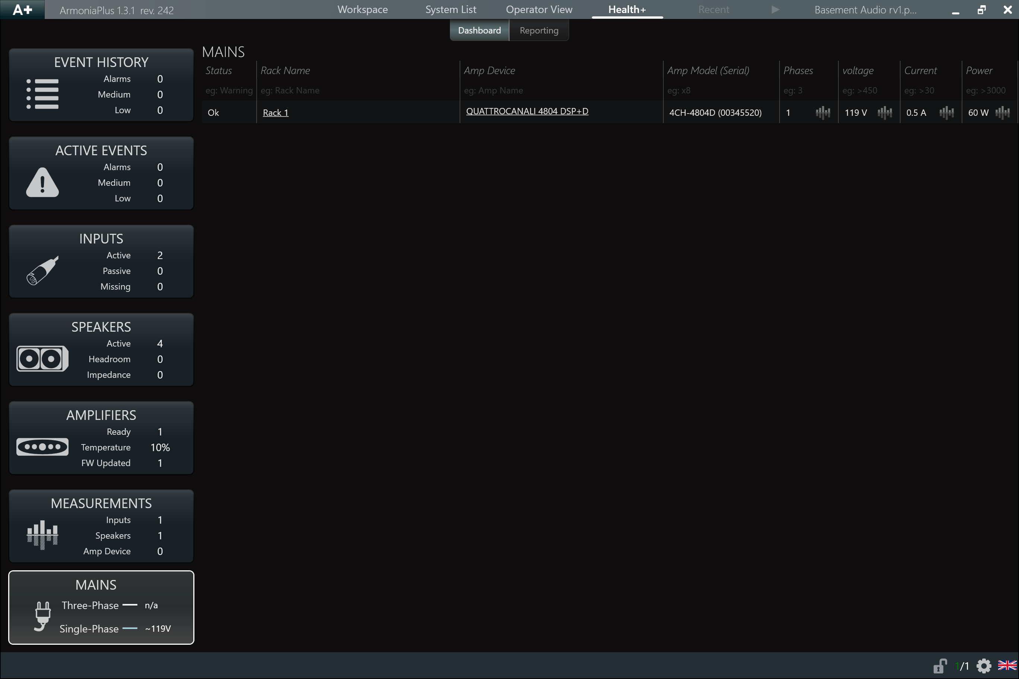Sort by the voltage column header
The image size is (1019, 679).
coord(858,71)
